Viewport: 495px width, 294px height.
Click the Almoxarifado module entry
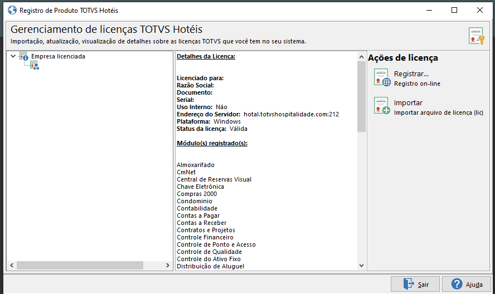coord(196,165)
